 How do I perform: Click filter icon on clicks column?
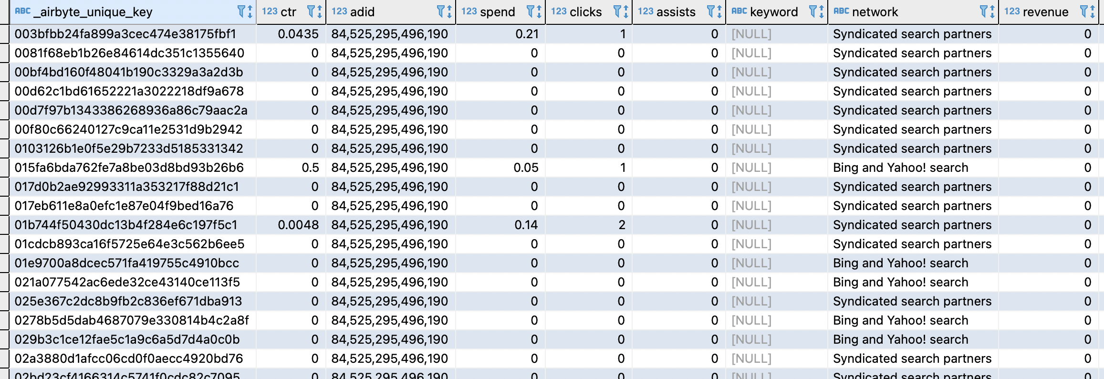tap(617, 11)
